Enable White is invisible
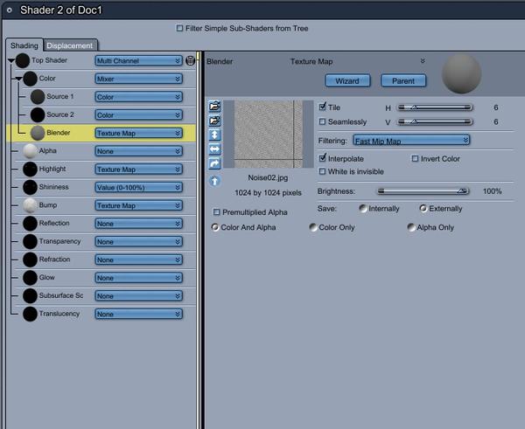Viewport: 525px width, 429px height. (322, 171)
